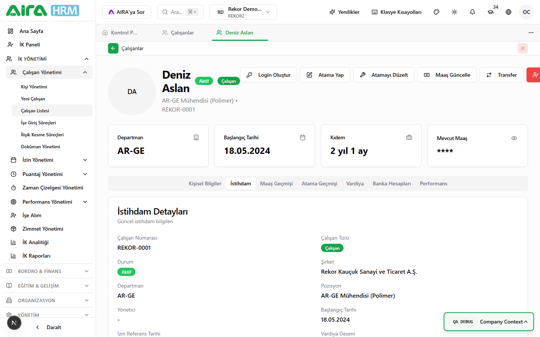Click Atamayı Düzelt button
540x337 pixels.
click(384, 75)
